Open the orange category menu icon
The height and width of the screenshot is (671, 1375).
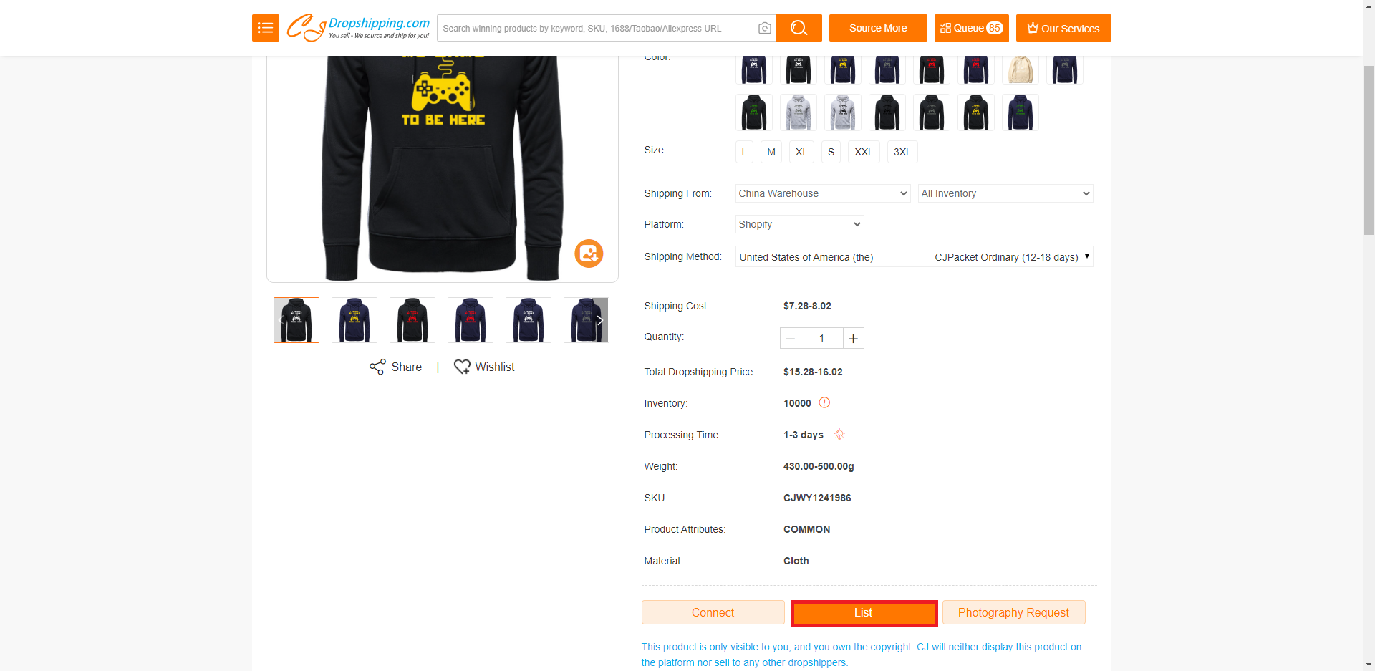(x=265, y=28)
